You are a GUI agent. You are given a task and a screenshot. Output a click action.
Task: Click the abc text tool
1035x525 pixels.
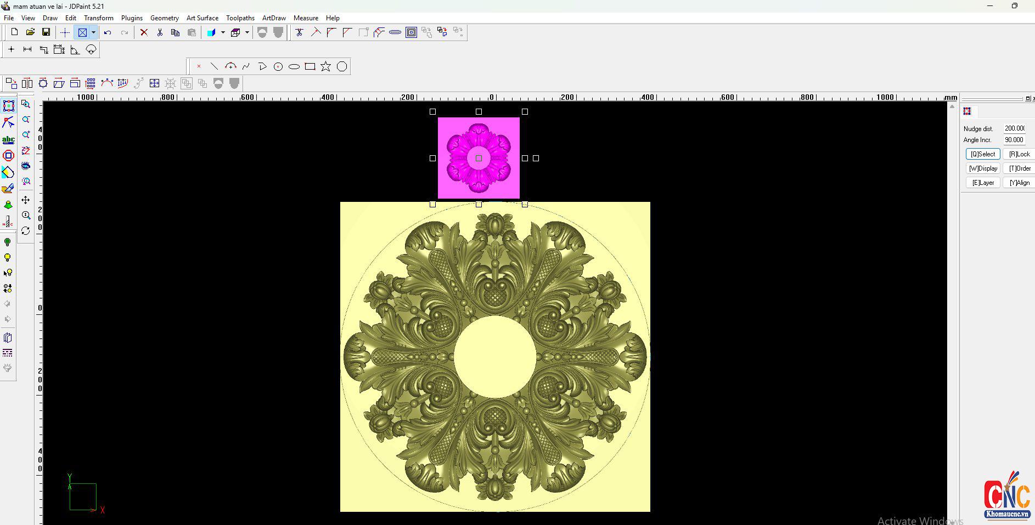point(8,140)
